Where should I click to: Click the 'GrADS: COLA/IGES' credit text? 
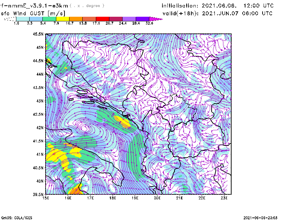pyautogui.click(x=17, y=218)
